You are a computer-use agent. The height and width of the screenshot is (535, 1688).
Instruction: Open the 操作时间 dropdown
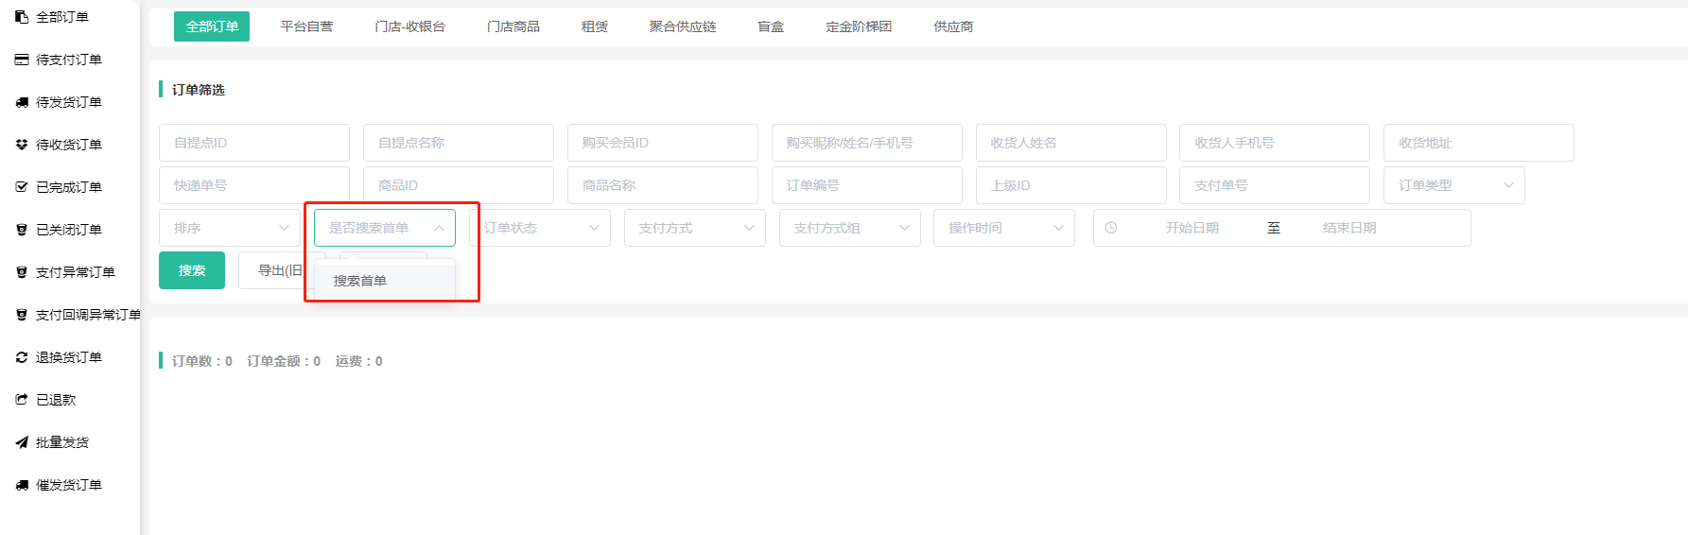point(1004,228)
